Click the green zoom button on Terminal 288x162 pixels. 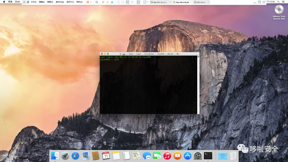click(108, 54)
